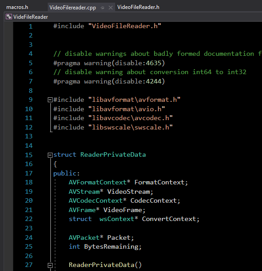
Task: Pin the VideoFilereader.cpp tab
Action: [x=102, y=8]
